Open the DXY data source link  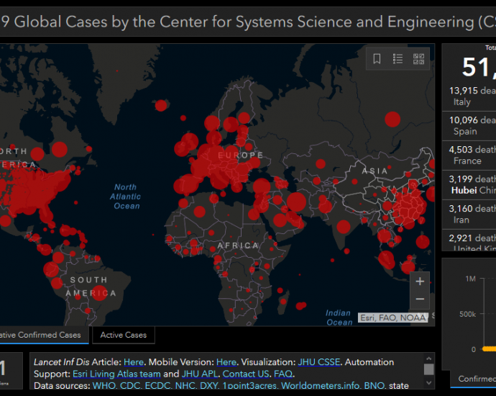click(208, 385)
